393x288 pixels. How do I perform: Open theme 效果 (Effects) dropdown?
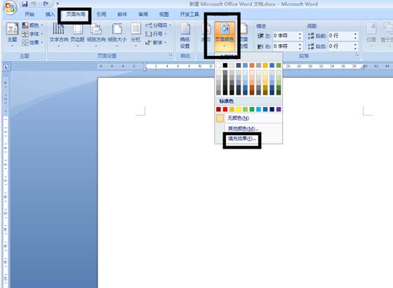32,43
